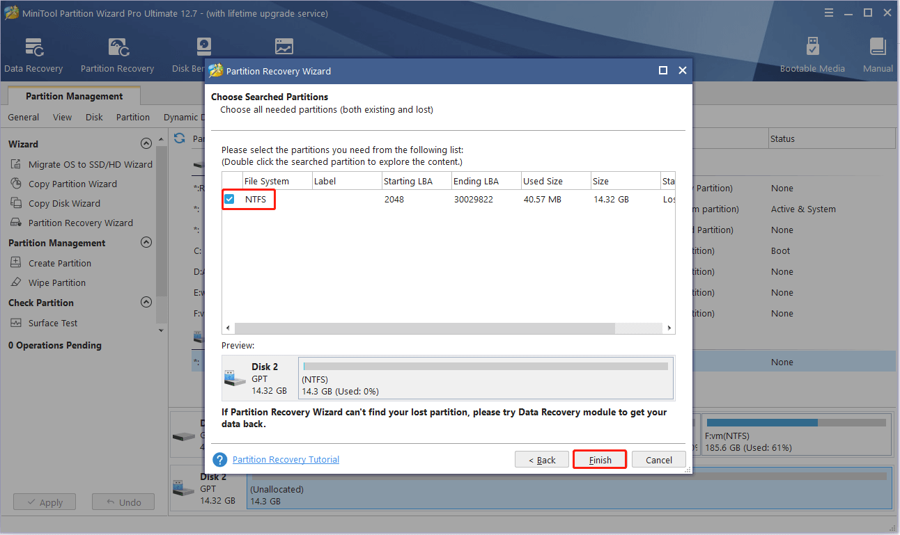Click the Surface Test icon

[x=16, y=324]
